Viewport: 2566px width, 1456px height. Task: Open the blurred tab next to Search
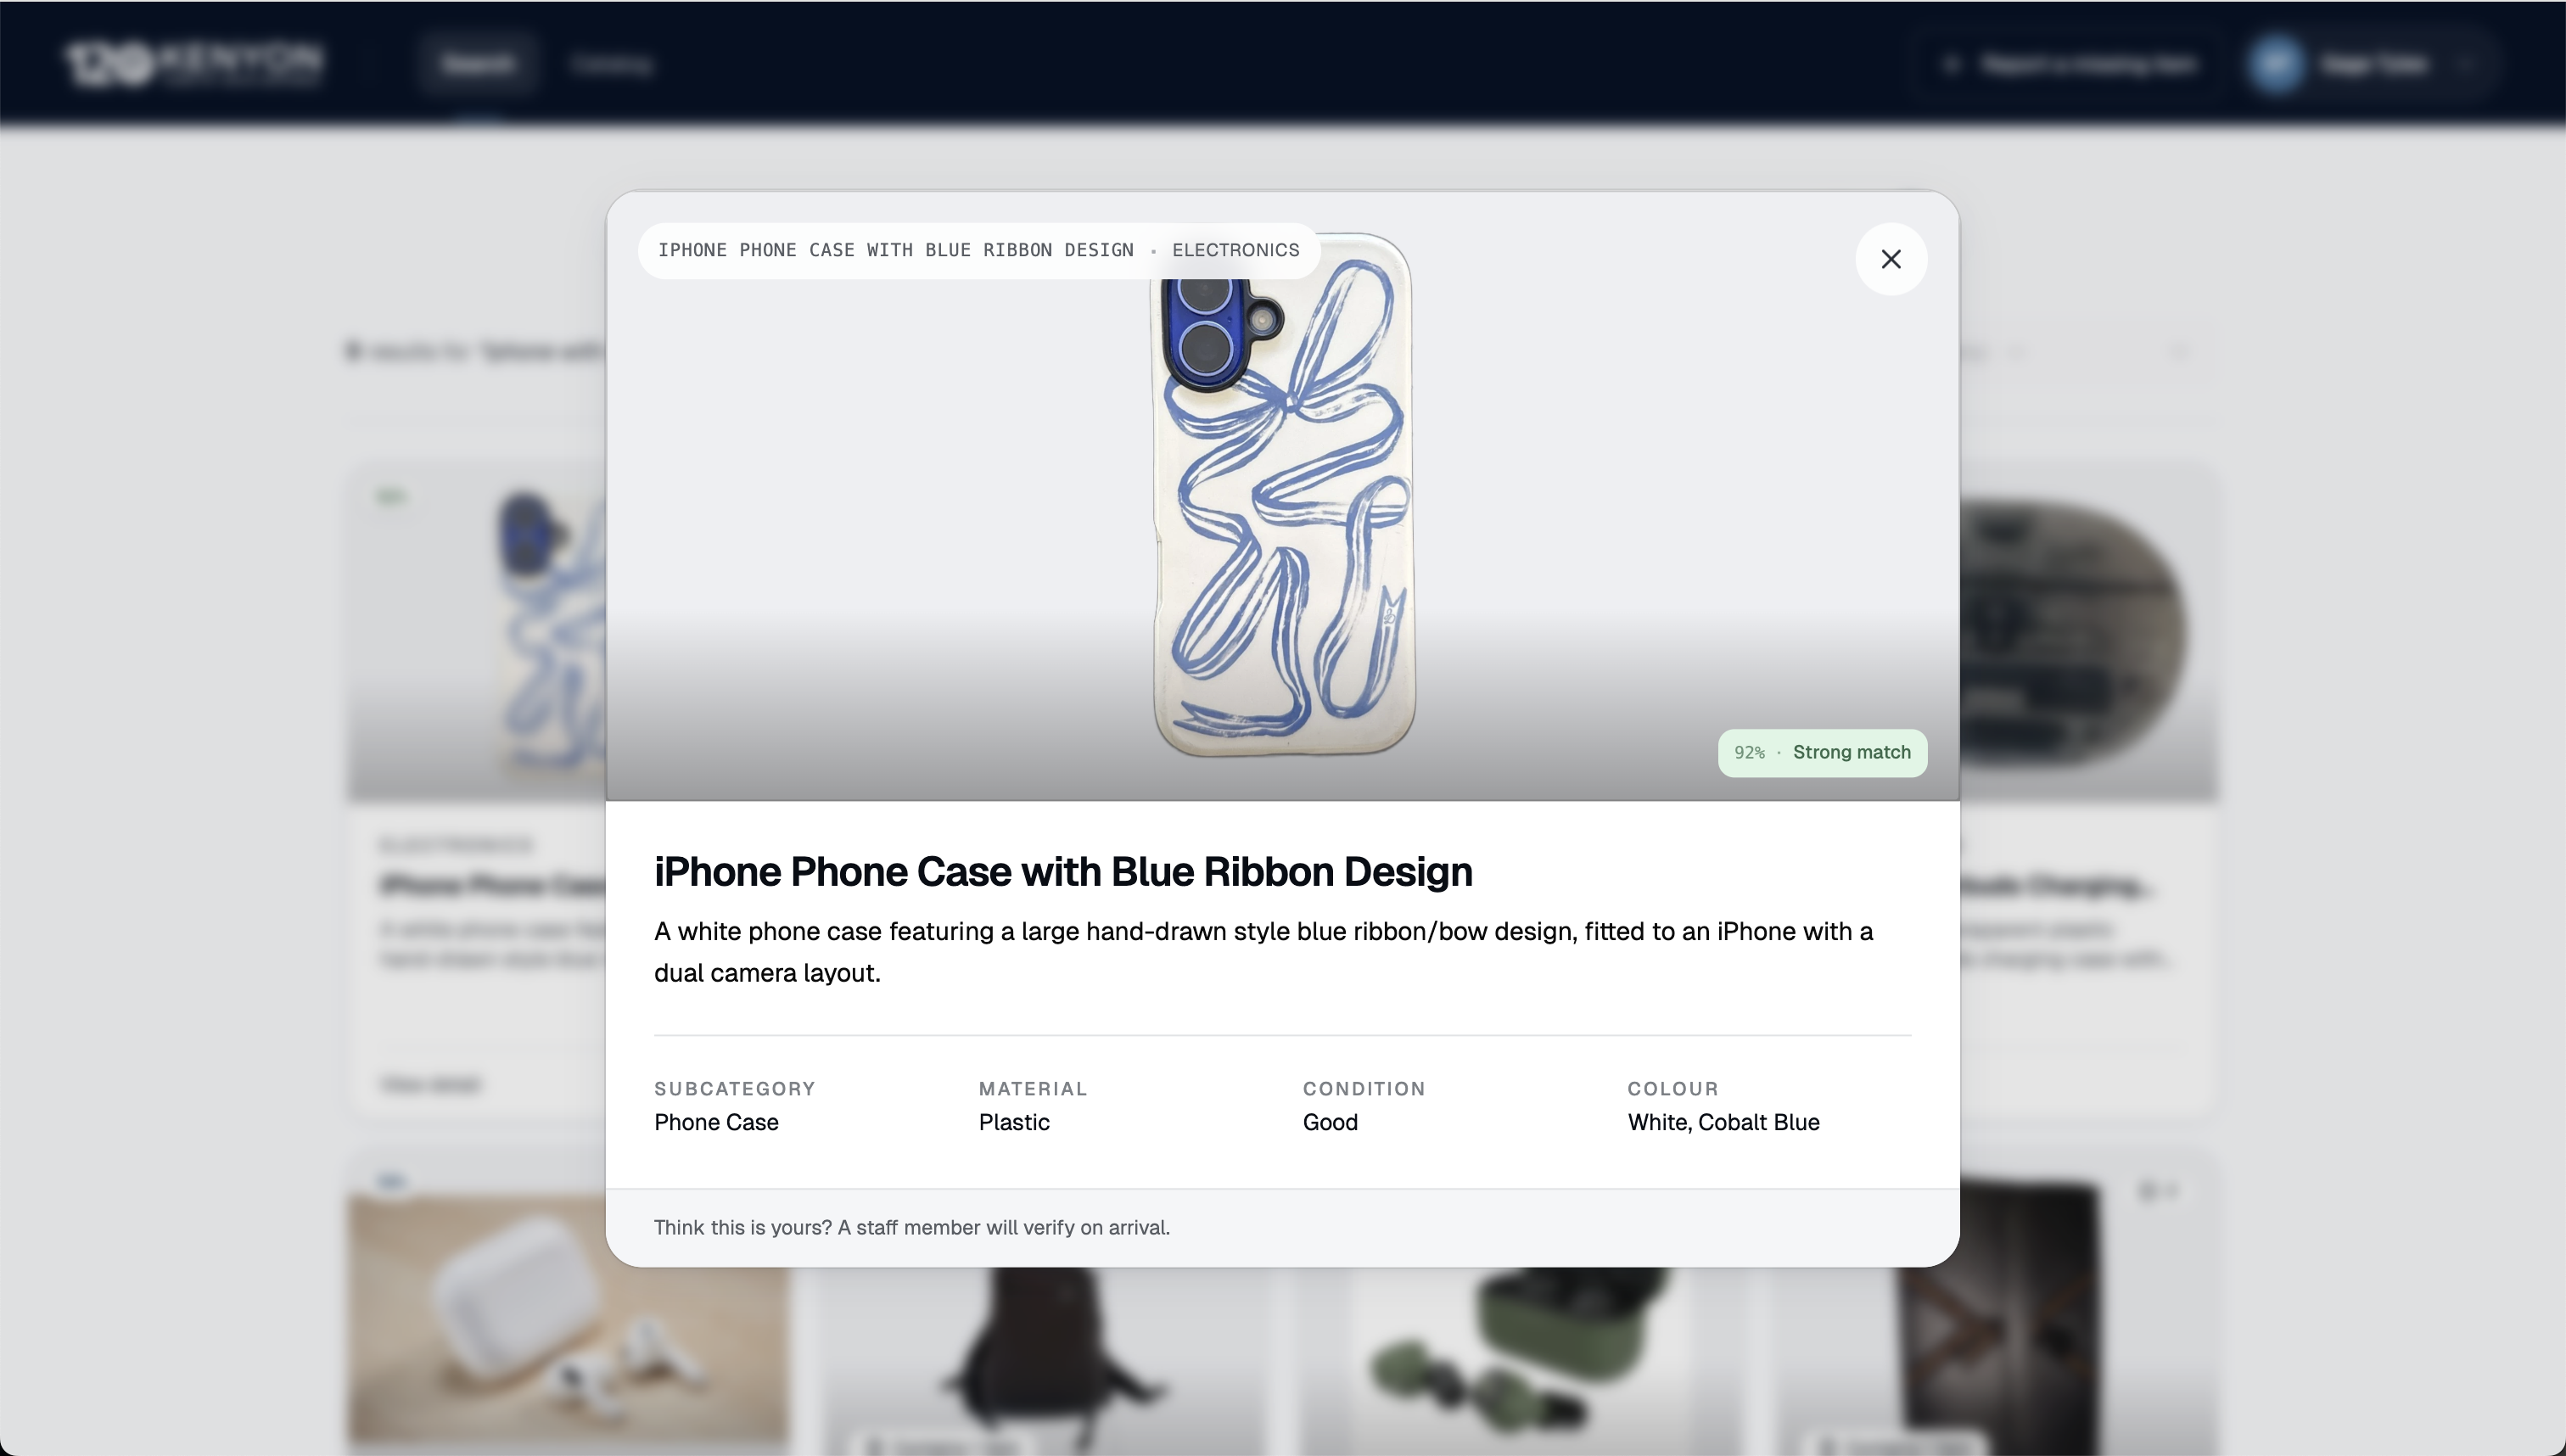click(x=612, y=64)
